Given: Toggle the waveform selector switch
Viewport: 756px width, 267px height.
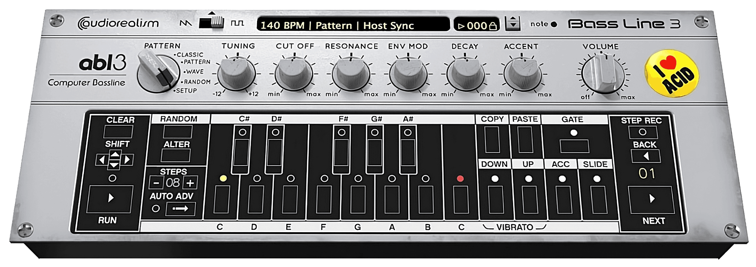Looking at the screenshot, I should (211, 22).
